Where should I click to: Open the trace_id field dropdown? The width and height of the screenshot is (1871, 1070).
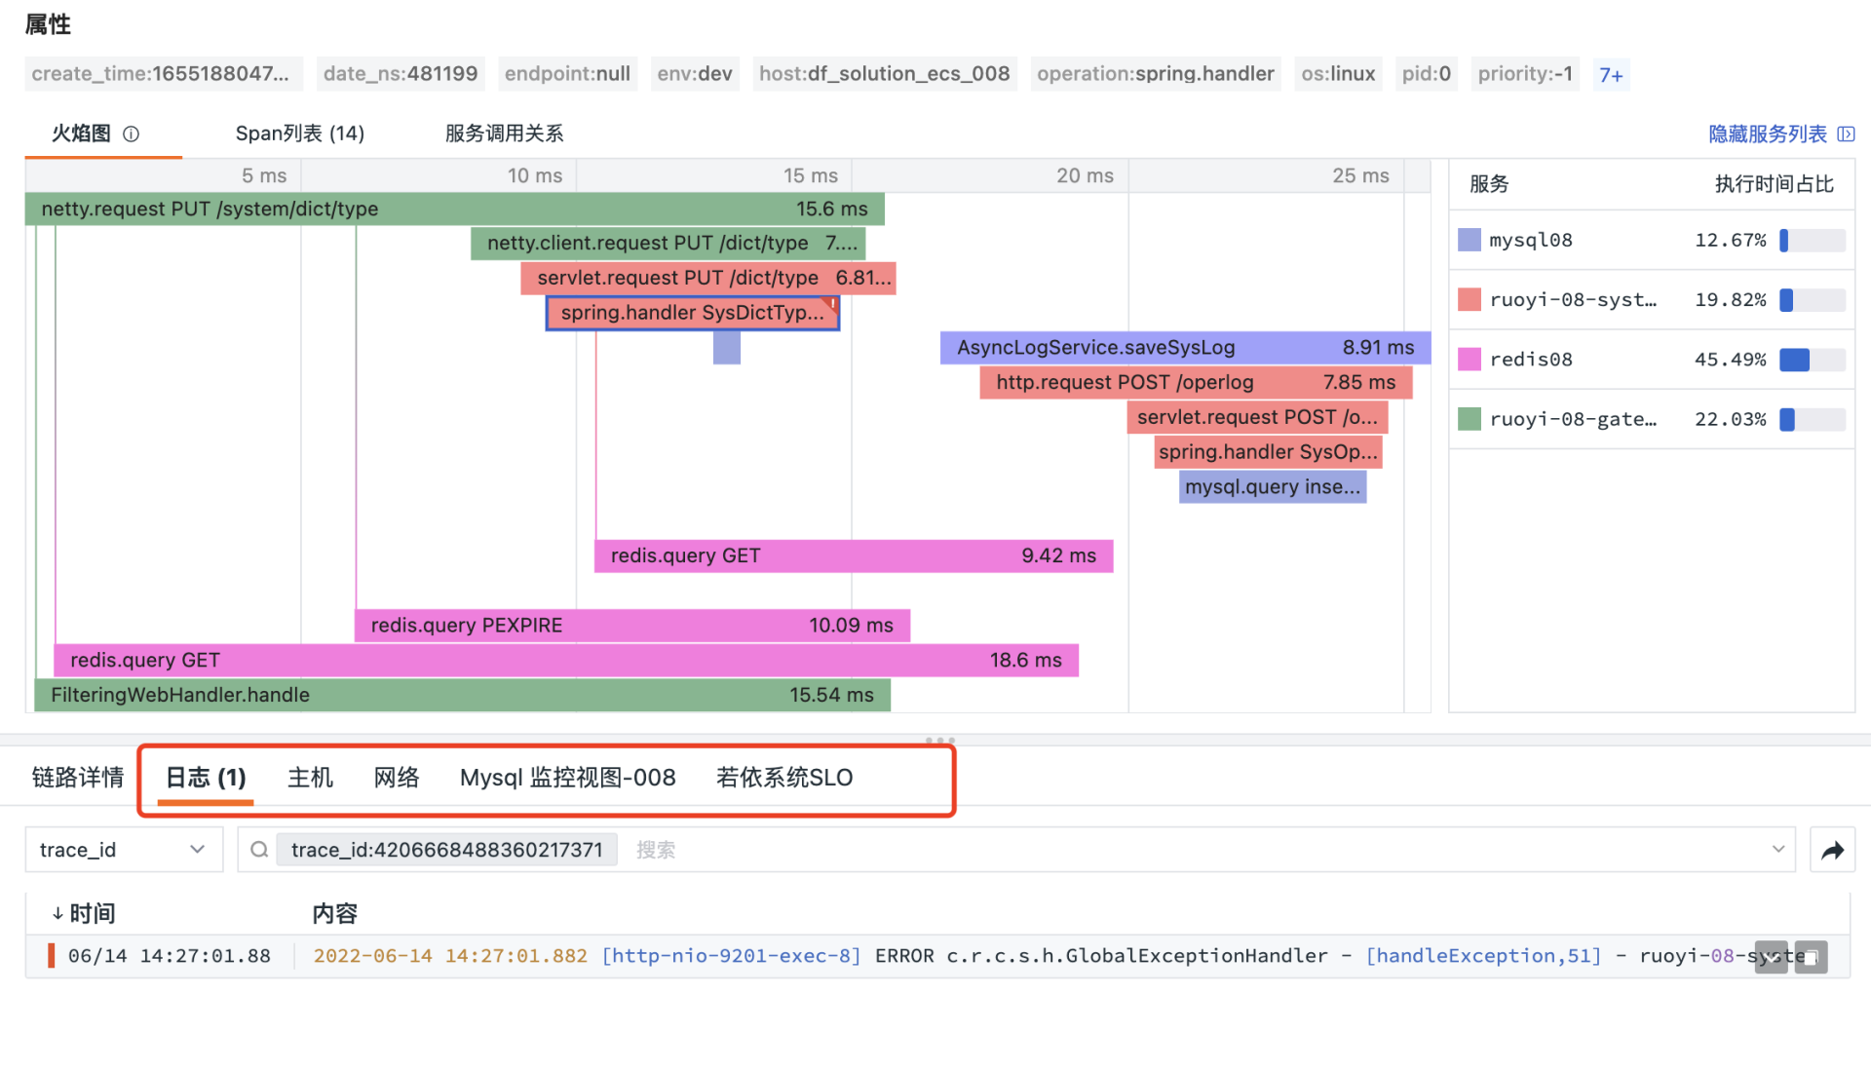coord(123,850)
